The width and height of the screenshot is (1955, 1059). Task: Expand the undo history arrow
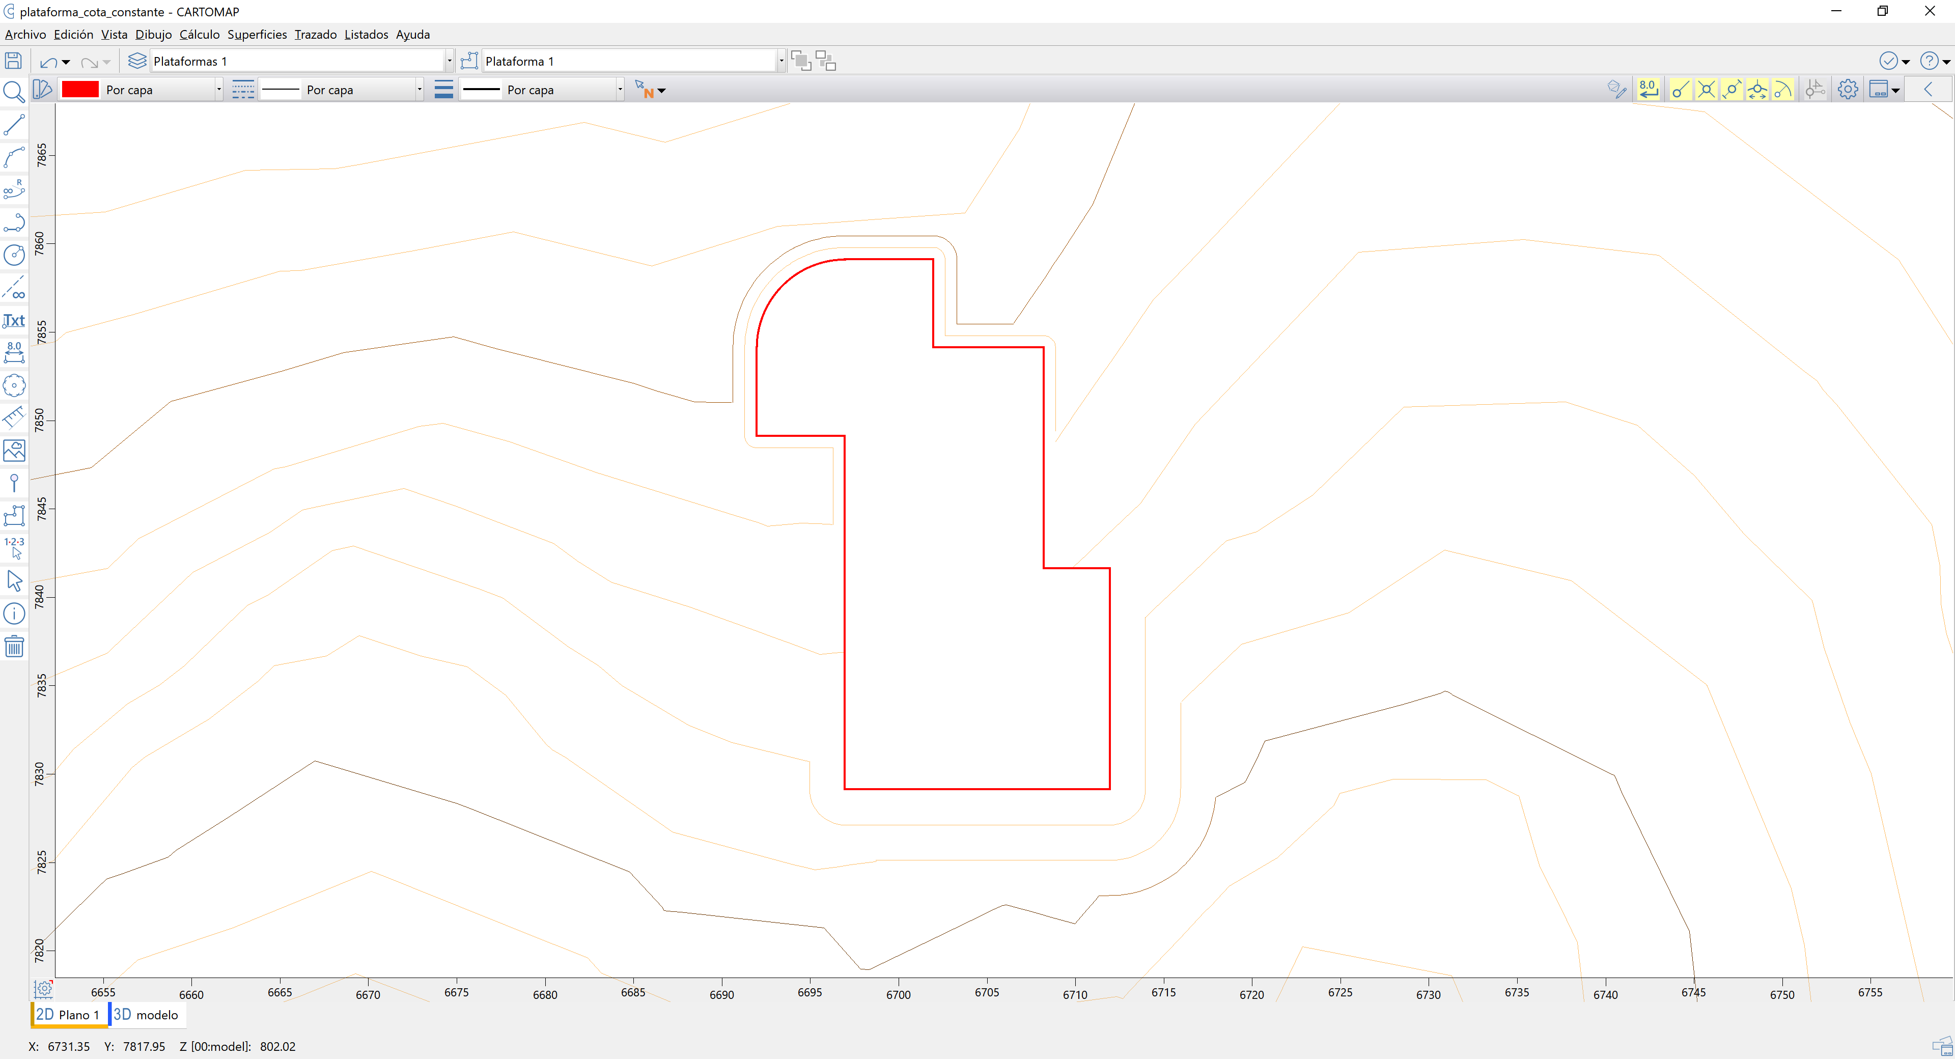[66, 62]
